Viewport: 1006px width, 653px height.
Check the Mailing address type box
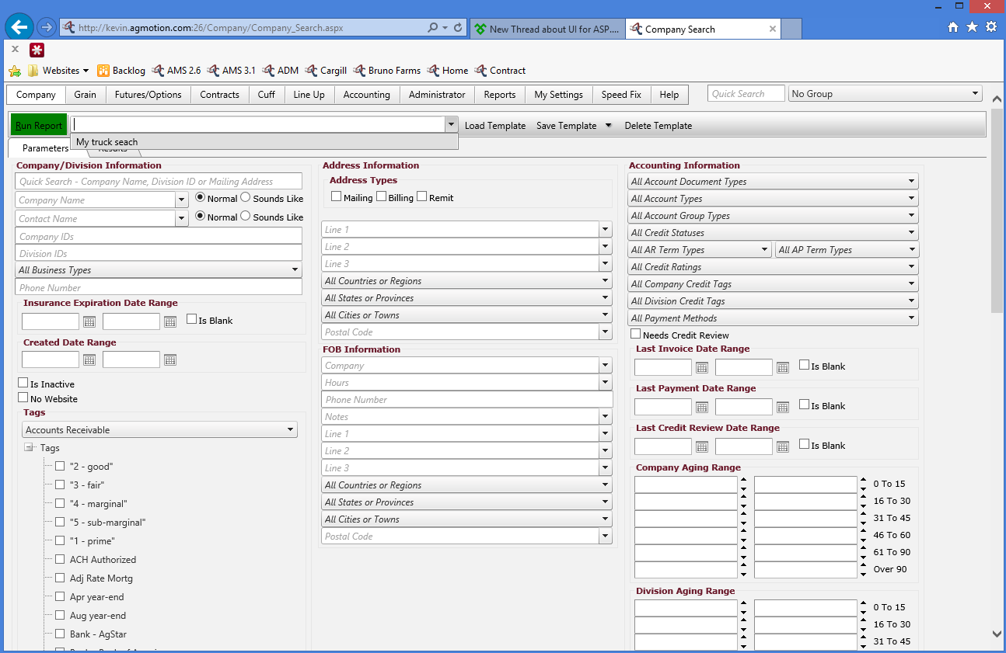337,196
